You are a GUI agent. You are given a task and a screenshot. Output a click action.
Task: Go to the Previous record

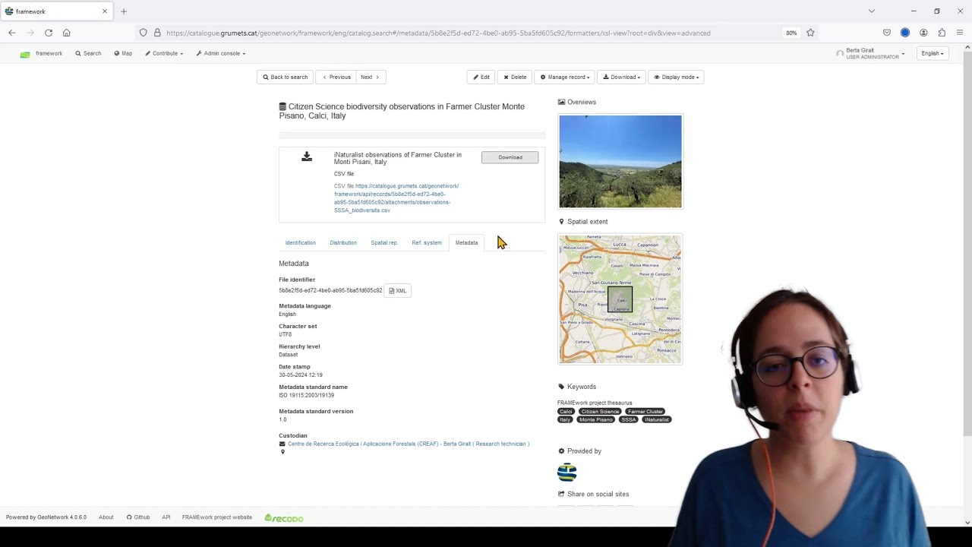(x=336, y=77)
